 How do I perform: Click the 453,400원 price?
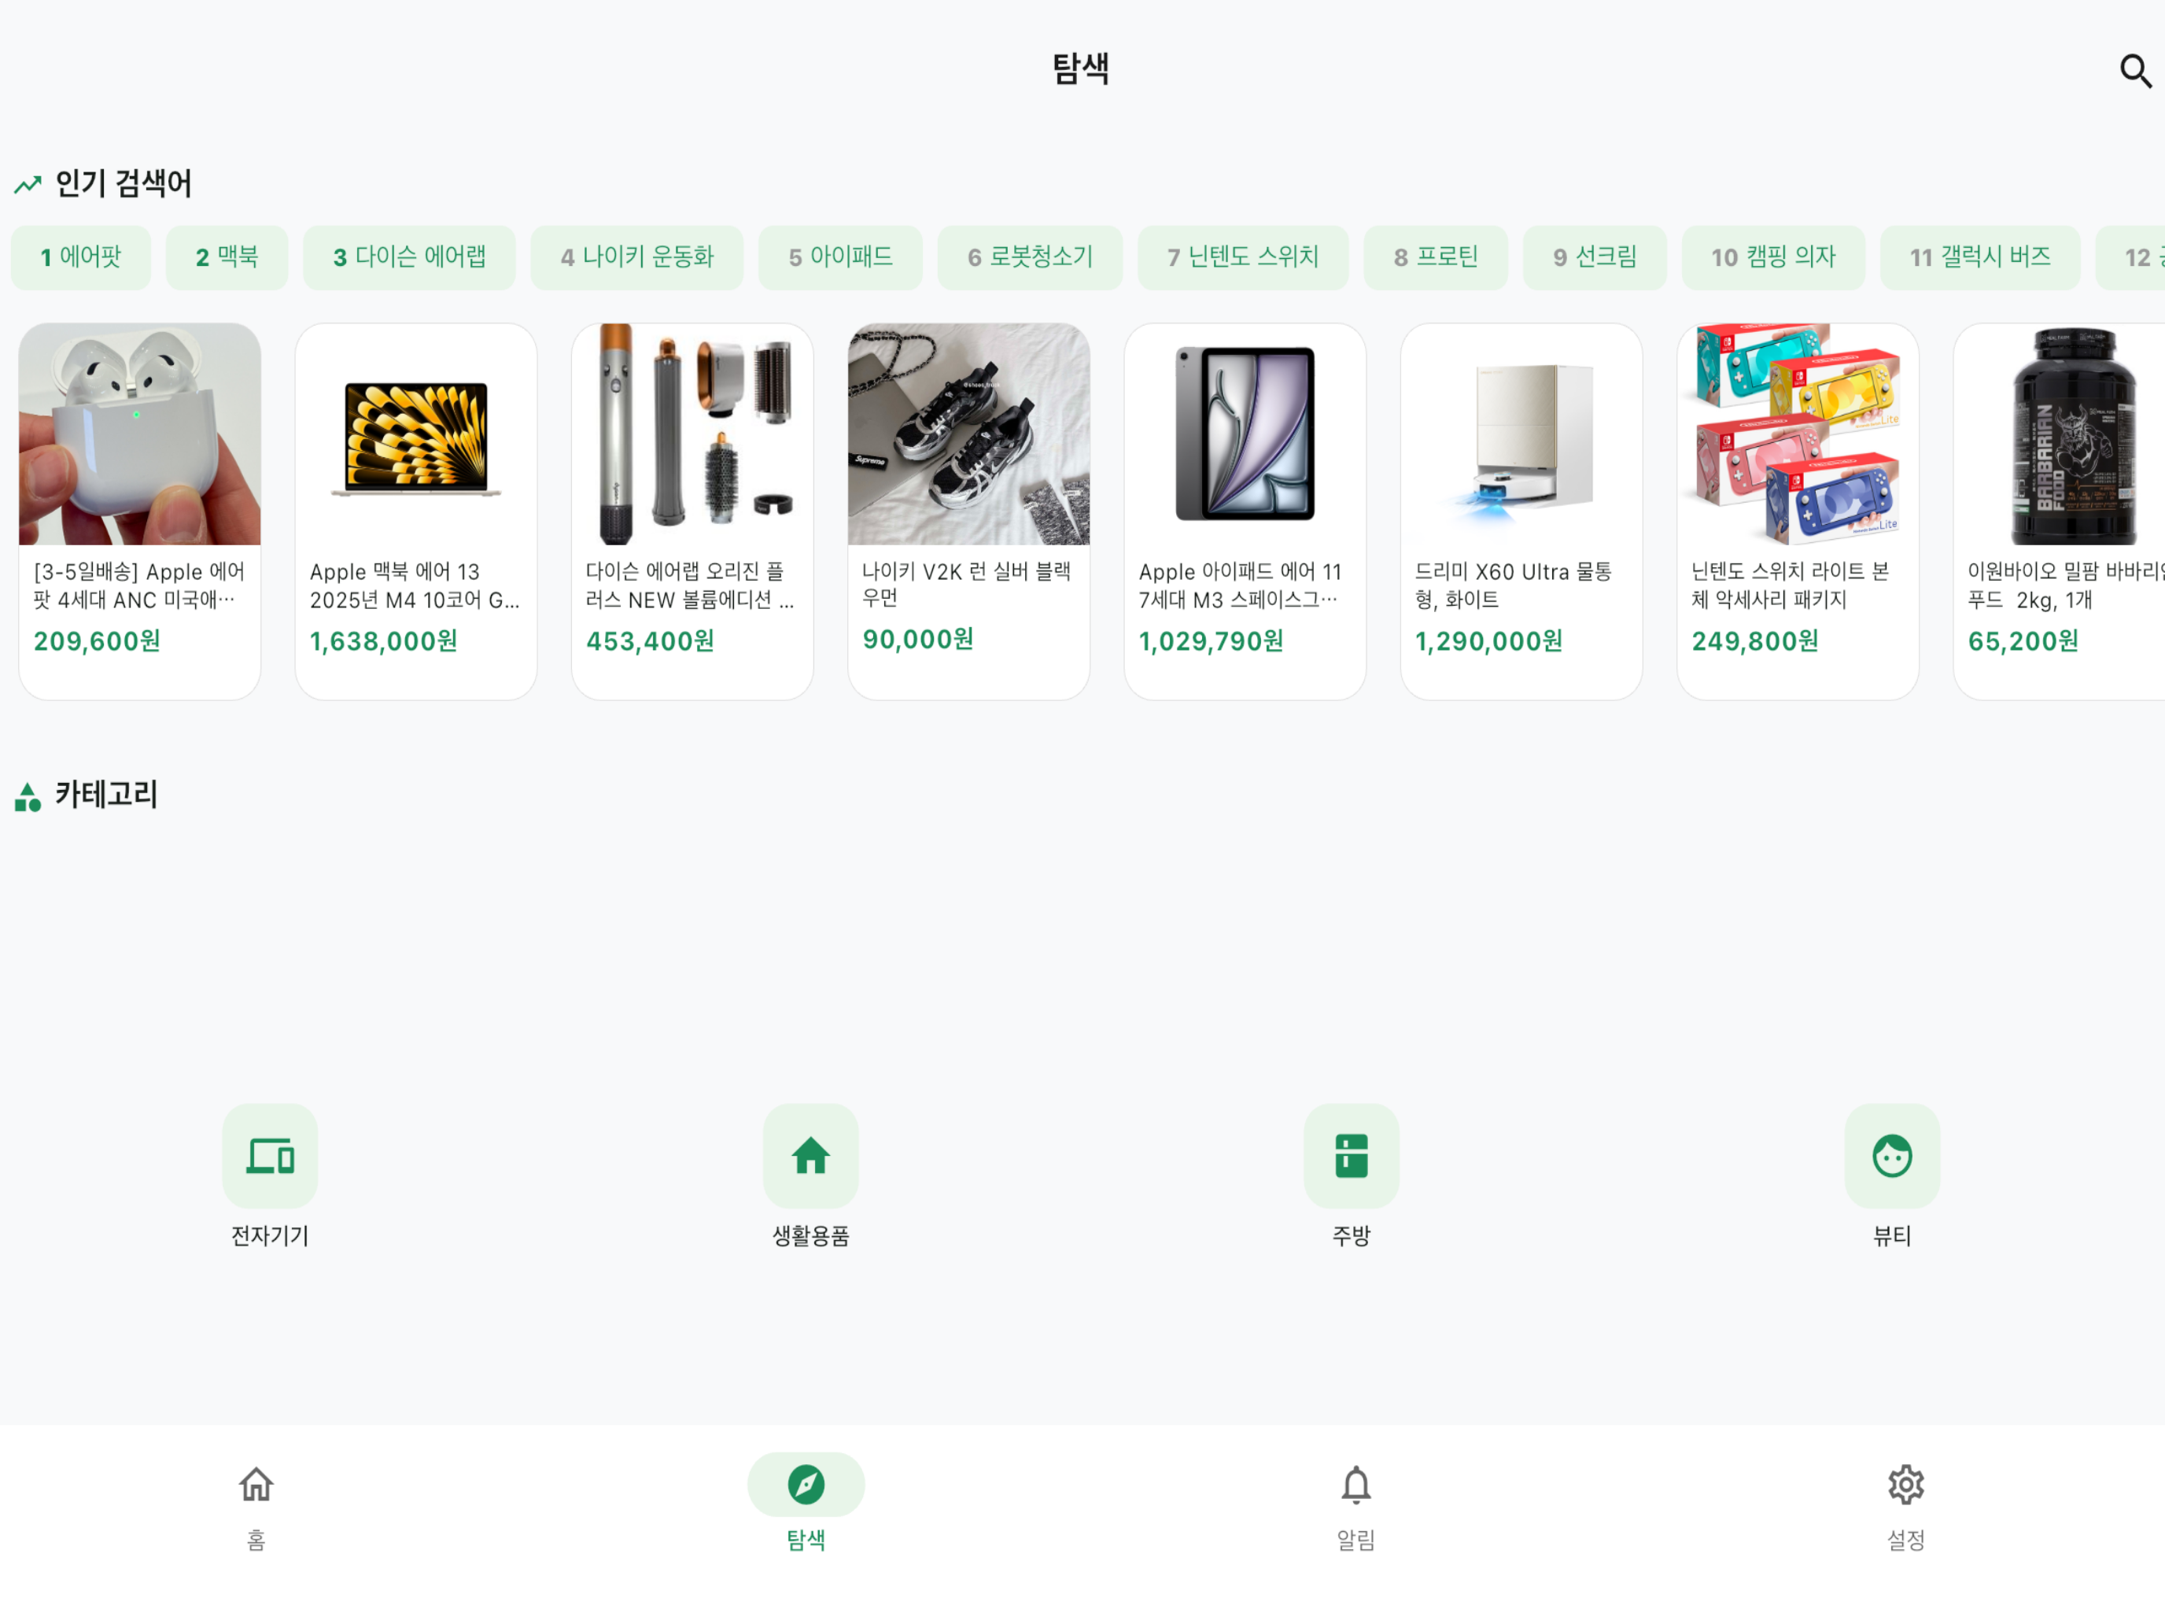pyautogui.click(x=650, y=641)
